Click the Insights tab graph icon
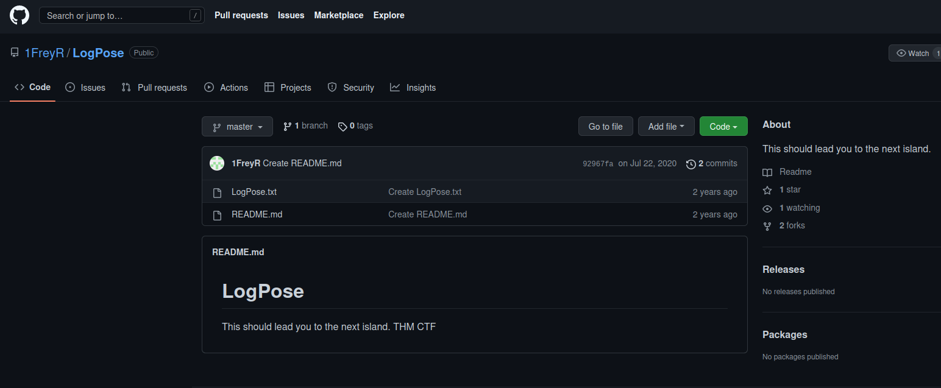The width and height of the screenshot is (941, 388). (x=395, y=87)
